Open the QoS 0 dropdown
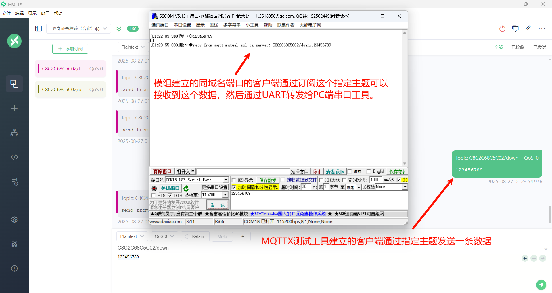552x293 pixels. click(x=164, y=236)
